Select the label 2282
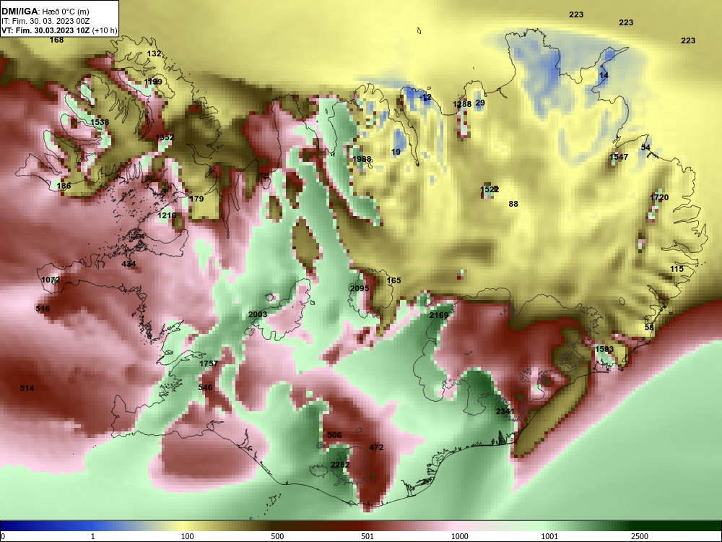The width and height of the screenshot is (722, 542). [340, 465]
